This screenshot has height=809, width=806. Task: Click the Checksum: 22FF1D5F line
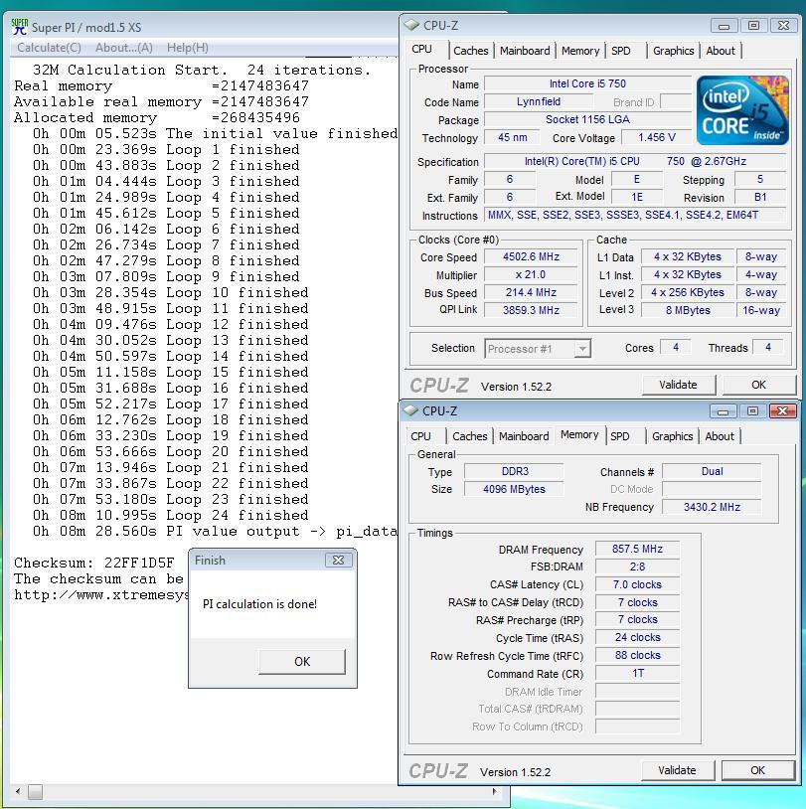pyautogui.click(x=94, y=563)
